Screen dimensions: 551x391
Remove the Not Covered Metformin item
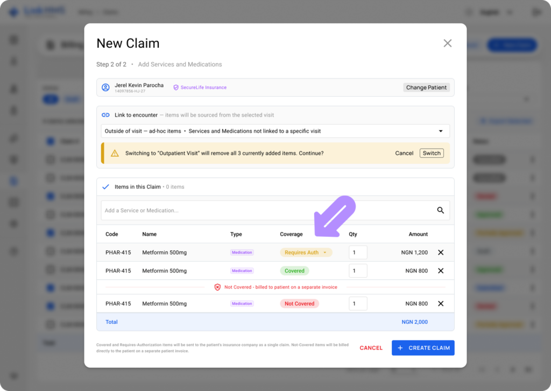click(x=441, y=303)
